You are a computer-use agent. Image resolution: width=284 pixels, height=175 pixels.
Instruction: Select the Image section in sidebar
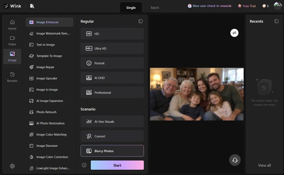click(x=12, y=56)
